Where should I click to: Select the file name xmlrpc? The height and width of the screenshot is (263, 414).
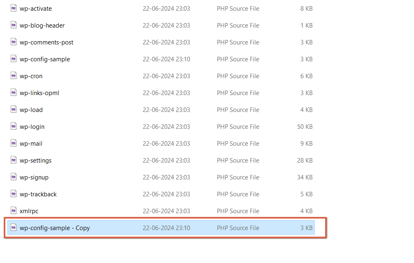[29, 211]
